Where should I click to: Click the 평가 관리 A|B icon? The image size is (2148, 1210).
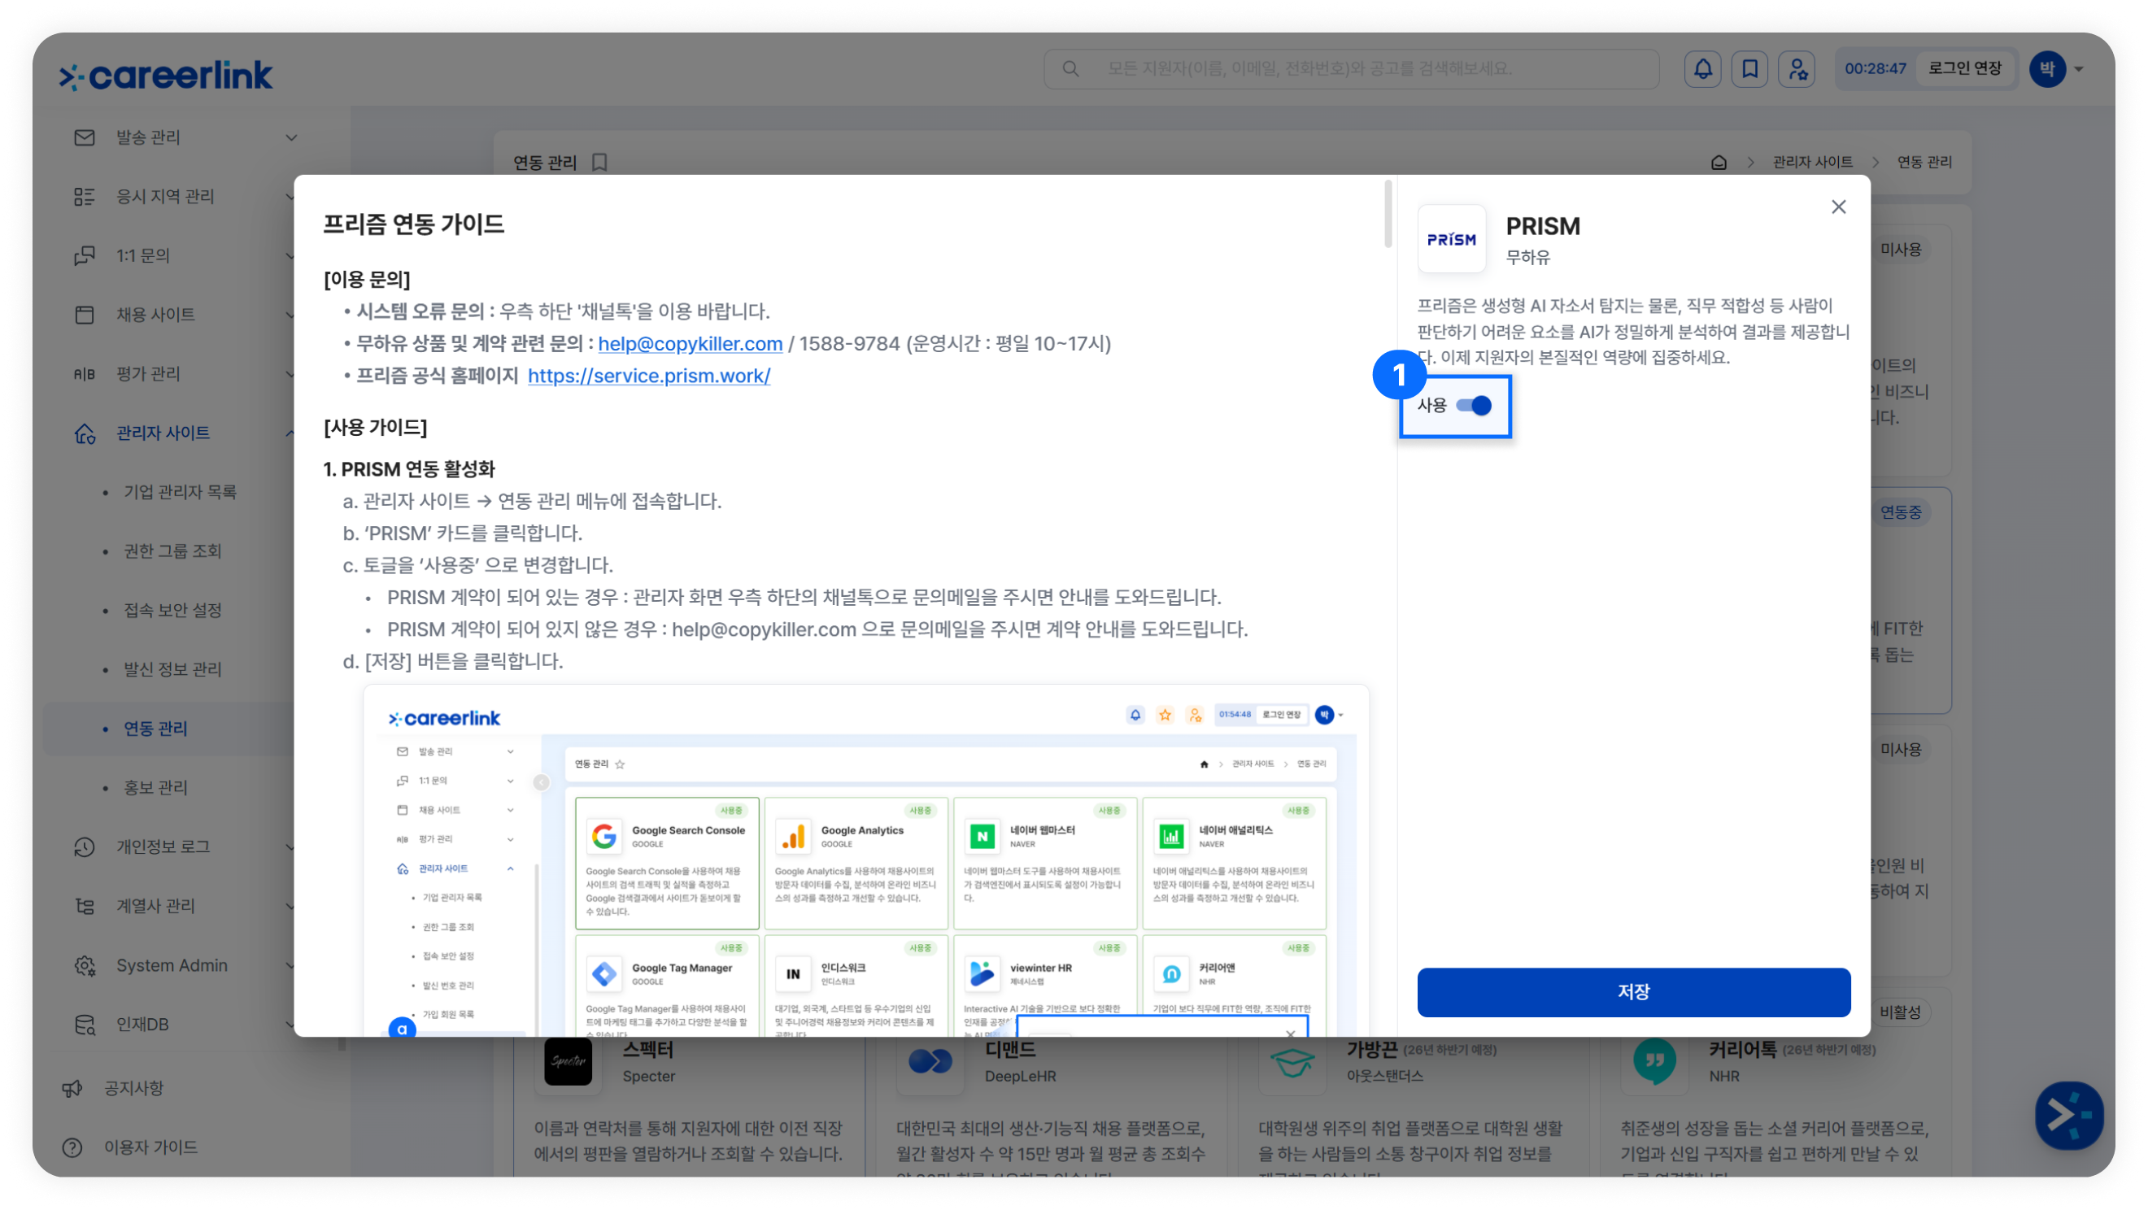tap(85, 373)
